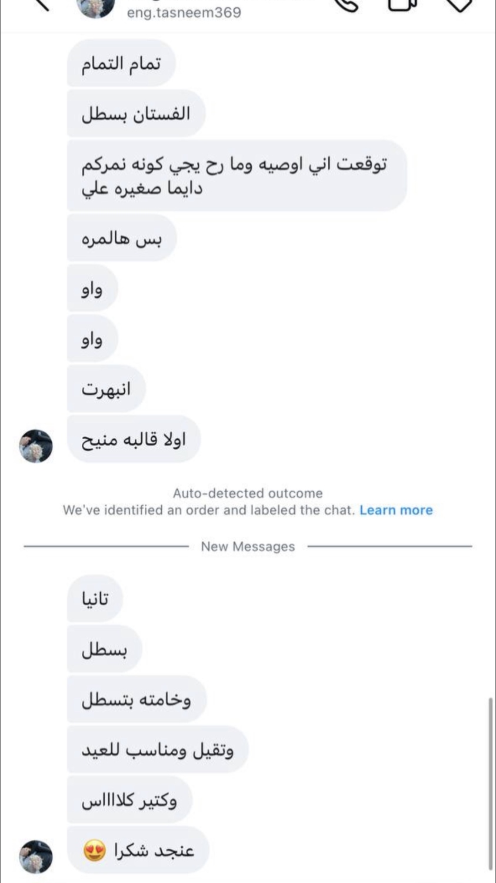The height and width of the screenshot is (883, 496).
Task: Tap the 'انبهرت' message bubble
Action: (106, 389)
